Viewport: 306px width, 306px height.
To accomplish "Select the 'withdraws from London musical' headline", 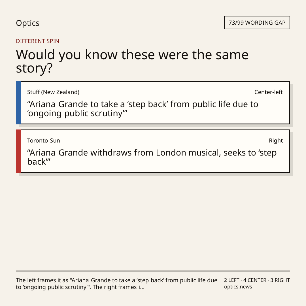I will [152, 157].
